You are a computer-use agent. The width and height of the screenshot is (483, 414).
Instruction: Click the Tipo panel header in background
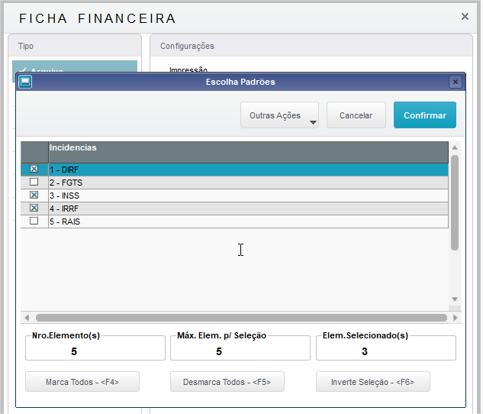click(x=75, y=46)
